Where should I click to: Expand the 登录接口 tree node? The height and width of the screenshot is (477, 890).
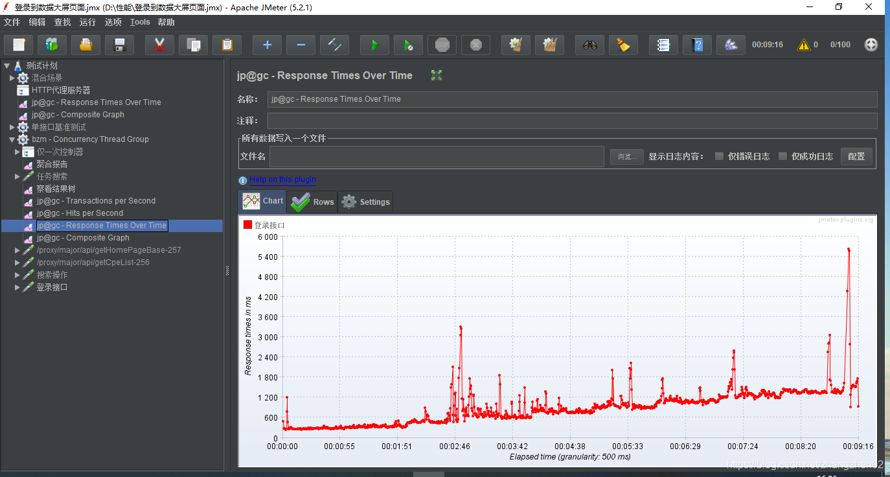tap(17, 287)
